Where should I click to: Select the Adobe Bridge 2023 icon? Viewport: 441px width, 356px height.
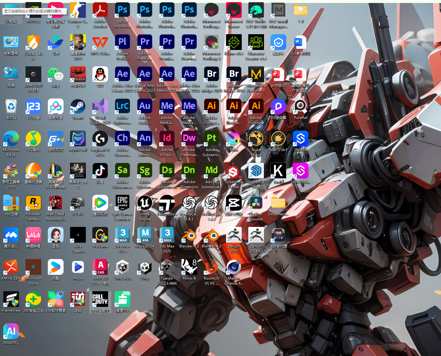[x=211, y=80]
